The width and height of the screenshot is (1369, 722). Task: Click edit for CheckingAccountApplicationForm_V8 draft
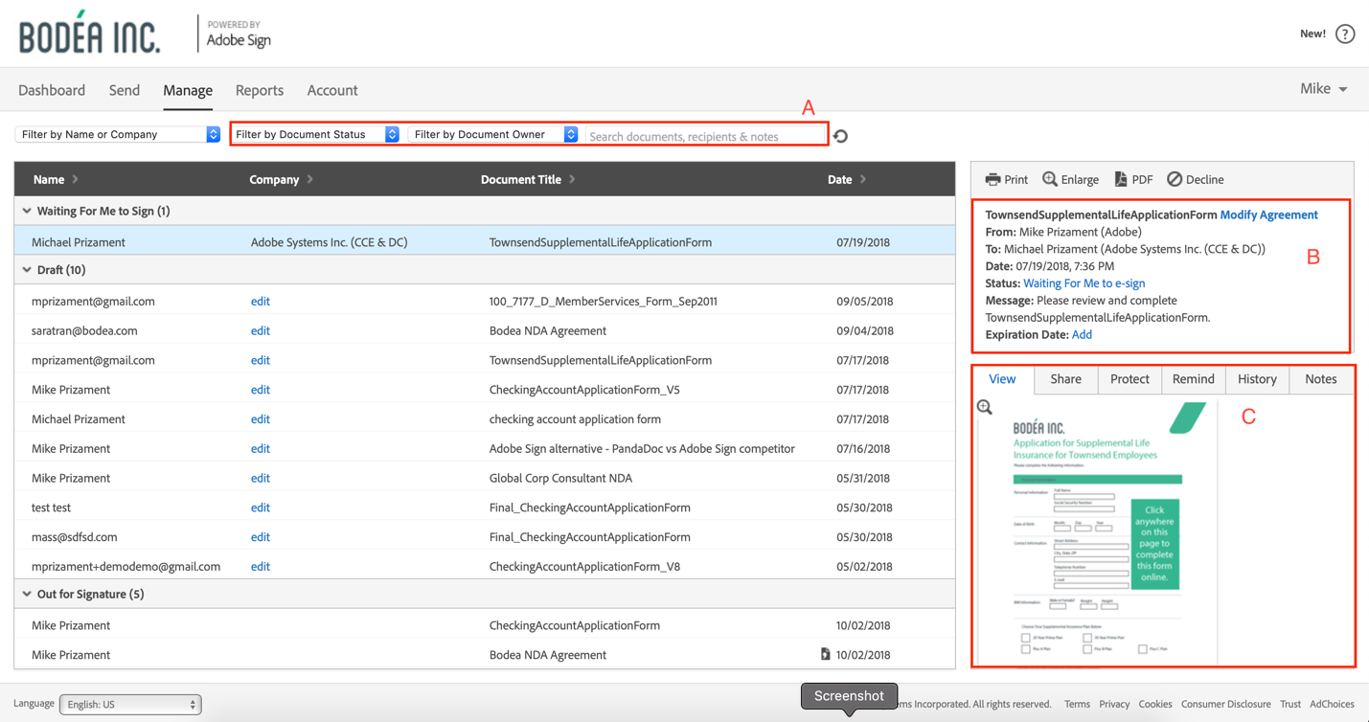(x=260, y=566)
